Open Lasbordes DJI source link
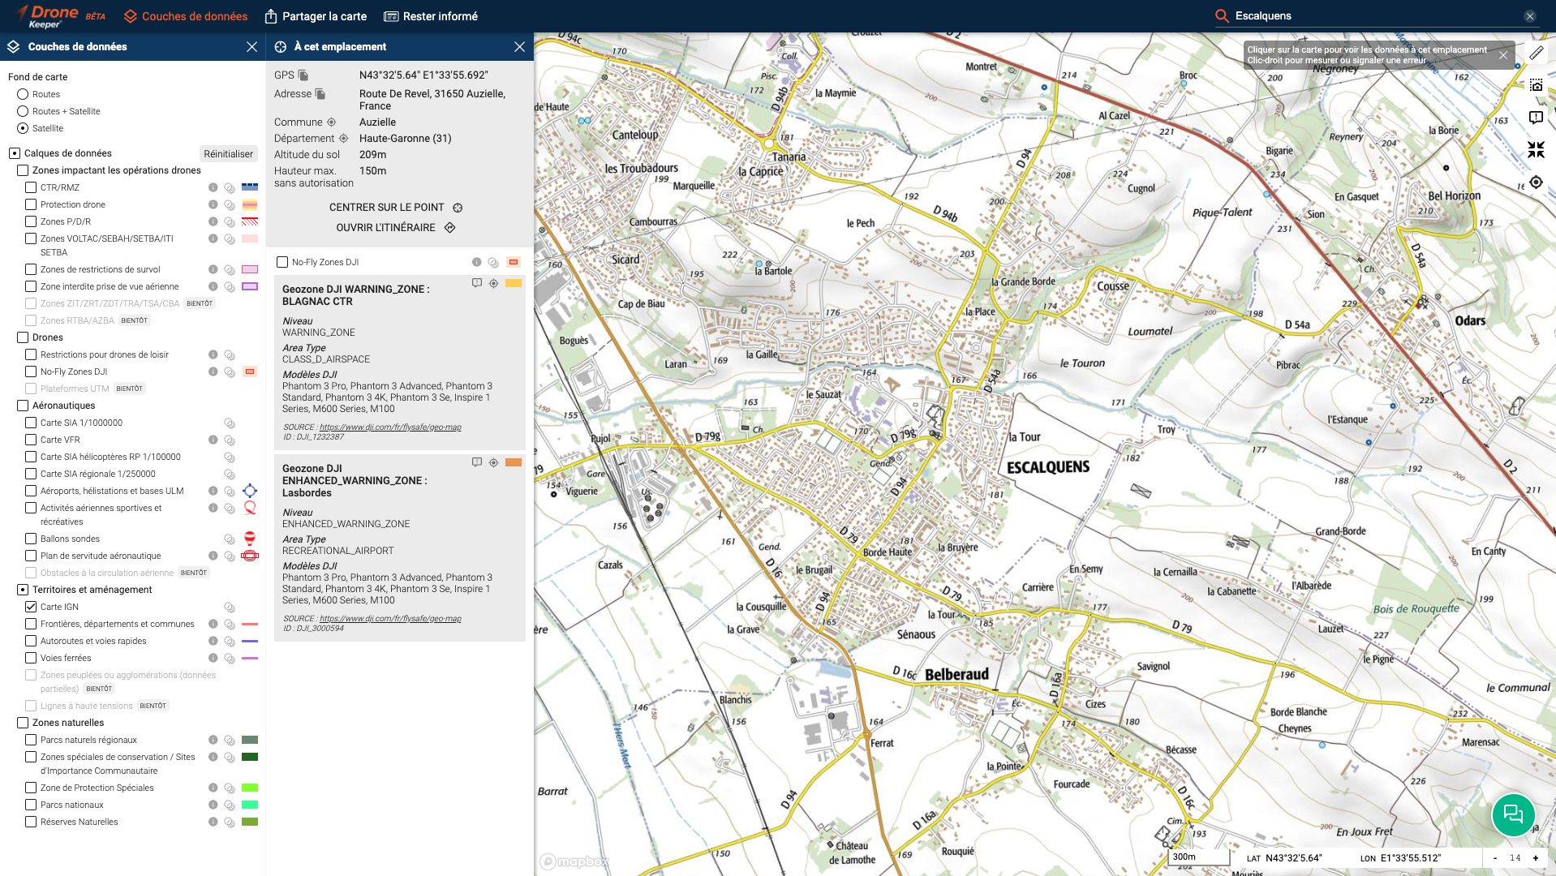 390,619
